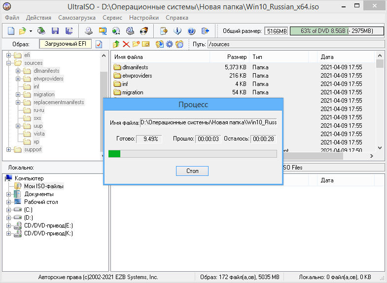This screenshot has width=387, height=283.
Task: Click the folder view options icon
Action: (179, 44)
